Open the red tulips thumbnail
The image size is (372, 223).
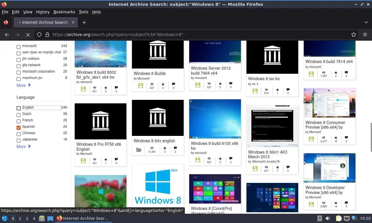101,191
